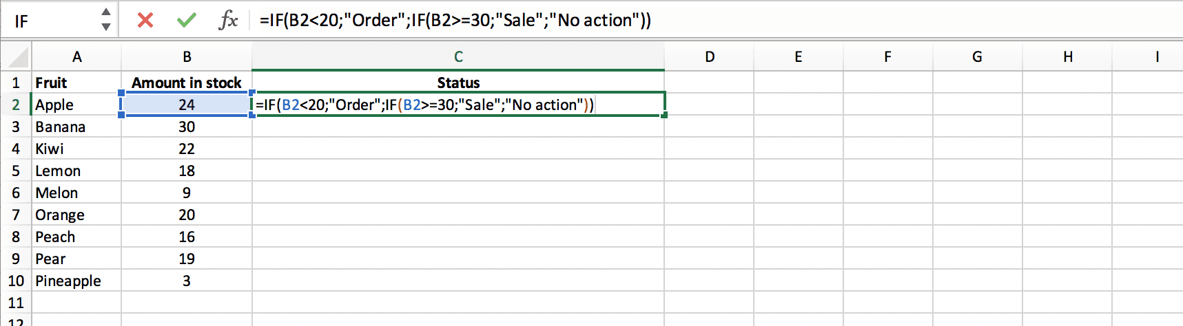The width and height of the screenshot is (1183, 326).
Task: Select all cells with corner triangle
Action: click(x=17, y=56)
